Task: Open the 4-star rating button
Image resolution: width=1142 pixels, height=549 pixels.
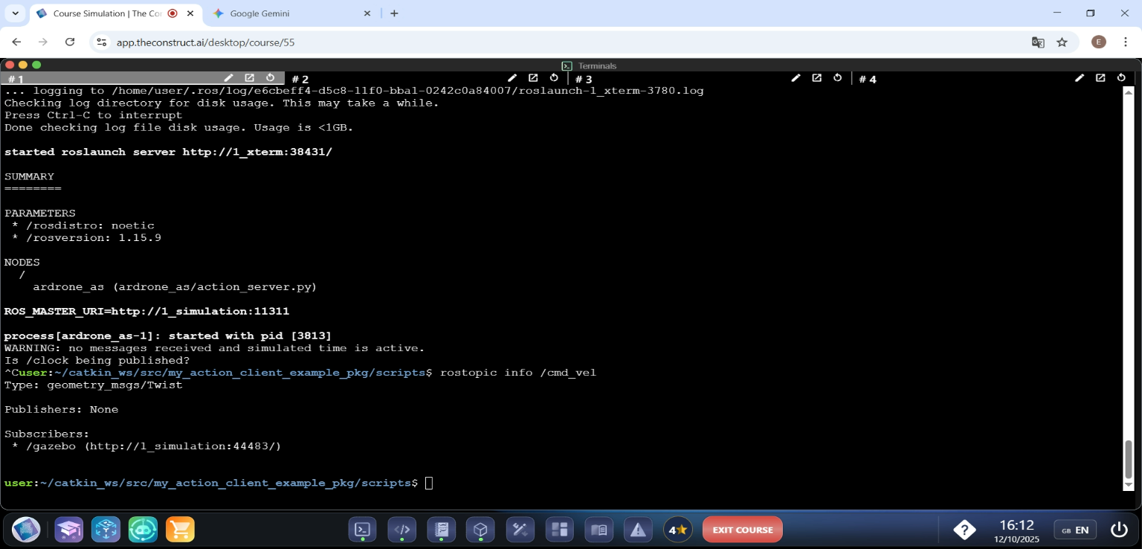Action: pos(677,530)
